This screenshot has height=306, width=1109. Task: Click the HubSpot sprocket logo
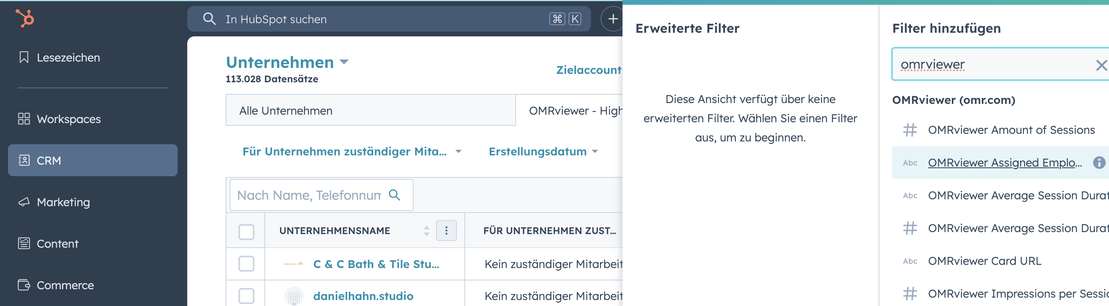click(x=25, y=18)
